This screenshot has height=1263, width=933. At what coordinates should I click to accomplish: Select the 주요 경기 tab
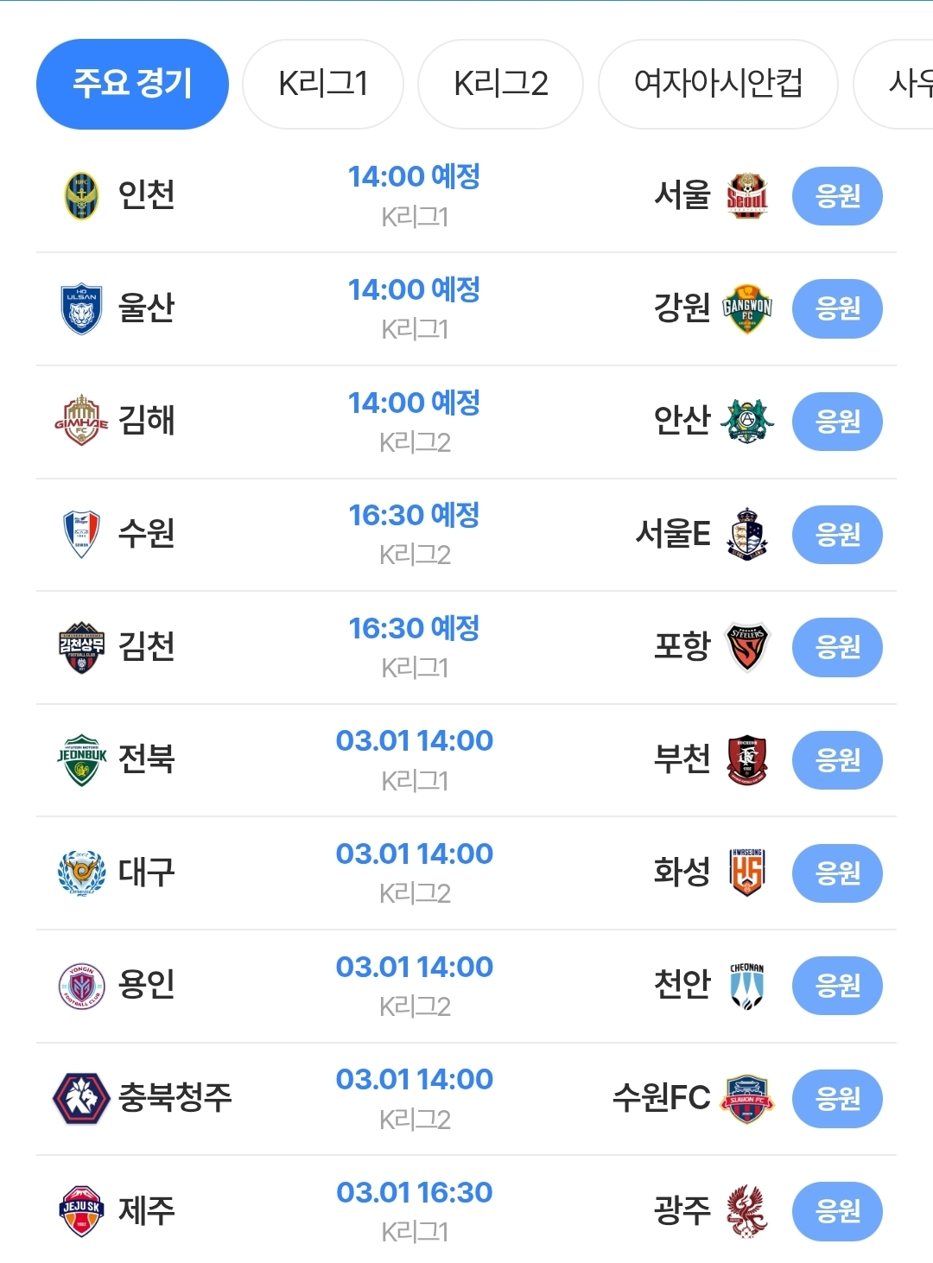coord(132,84)
